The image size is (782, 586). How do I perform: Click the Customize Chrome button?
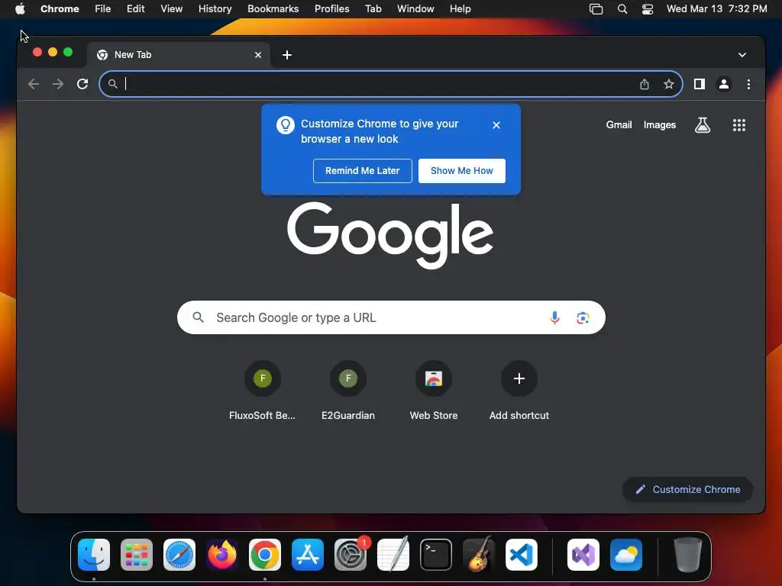(687, 489)
